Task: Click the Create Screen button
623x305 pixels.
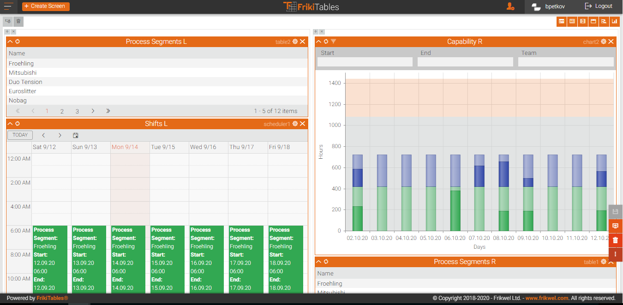Action: (46, 6)
